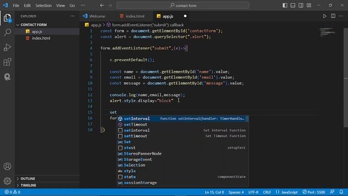Choose setTimeout function suggestion

coord(183,125)
